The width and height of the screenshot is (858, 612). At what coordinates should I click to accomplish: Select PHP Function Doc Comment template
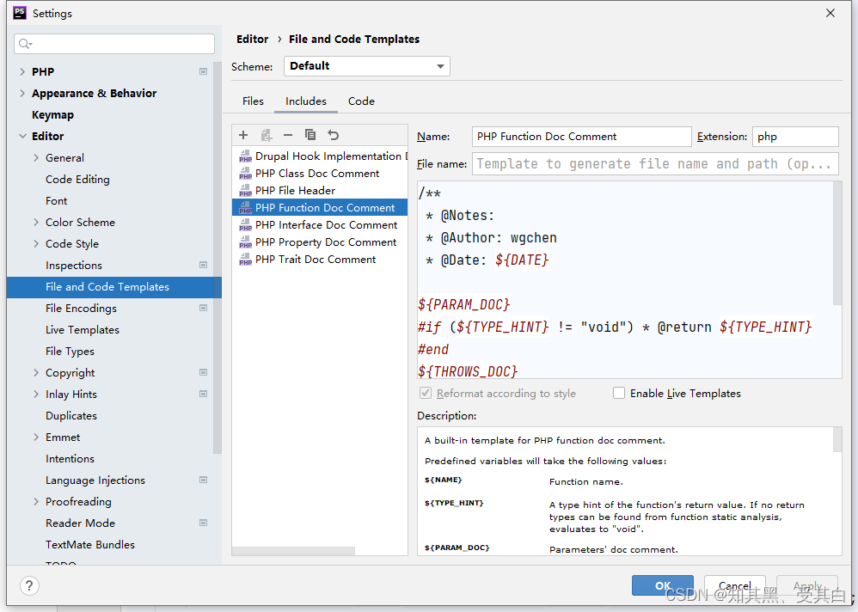(x=320, y=208)
